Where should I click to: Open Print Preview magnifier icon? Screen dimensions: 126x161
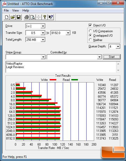coord(33,17)
